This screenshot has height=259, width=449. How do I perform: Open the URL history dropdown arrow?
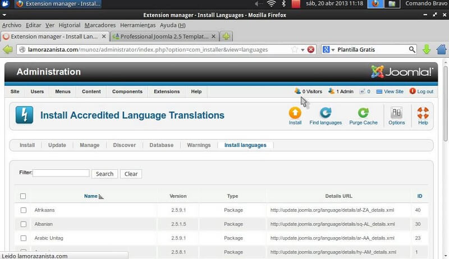tap(303, 50)
